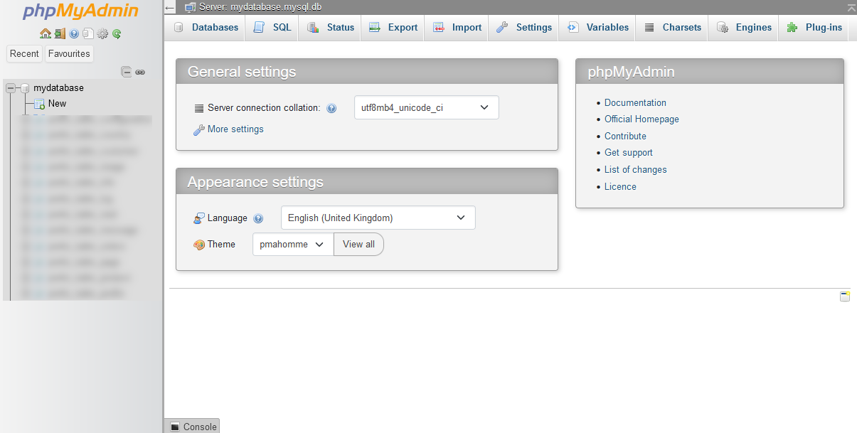Click the MySQL documentation page icon
The width and height of the screenshot is (857, 433).
click(x=88, y=33)
